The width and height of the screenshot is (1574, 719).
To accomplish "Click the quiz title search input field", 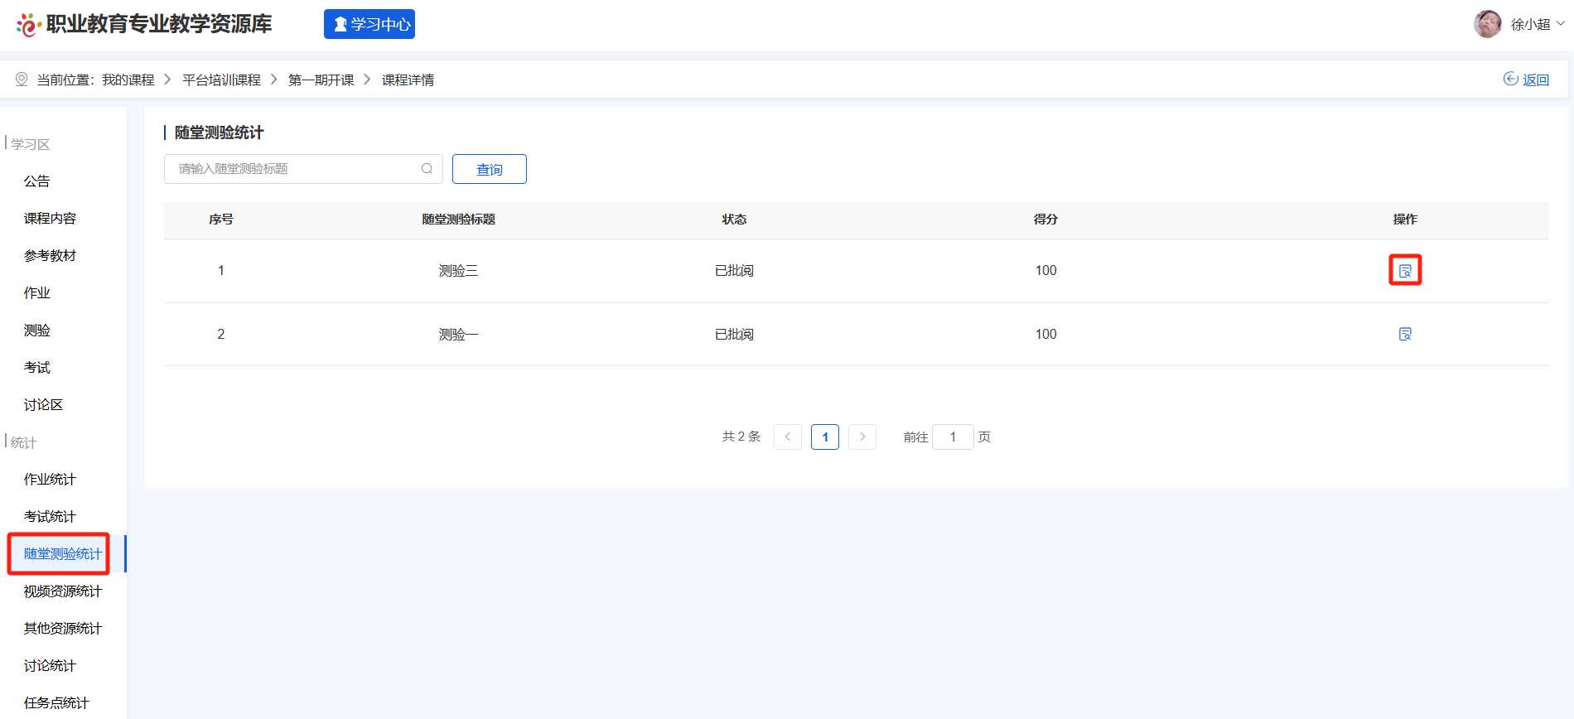I will coord(294,169).
